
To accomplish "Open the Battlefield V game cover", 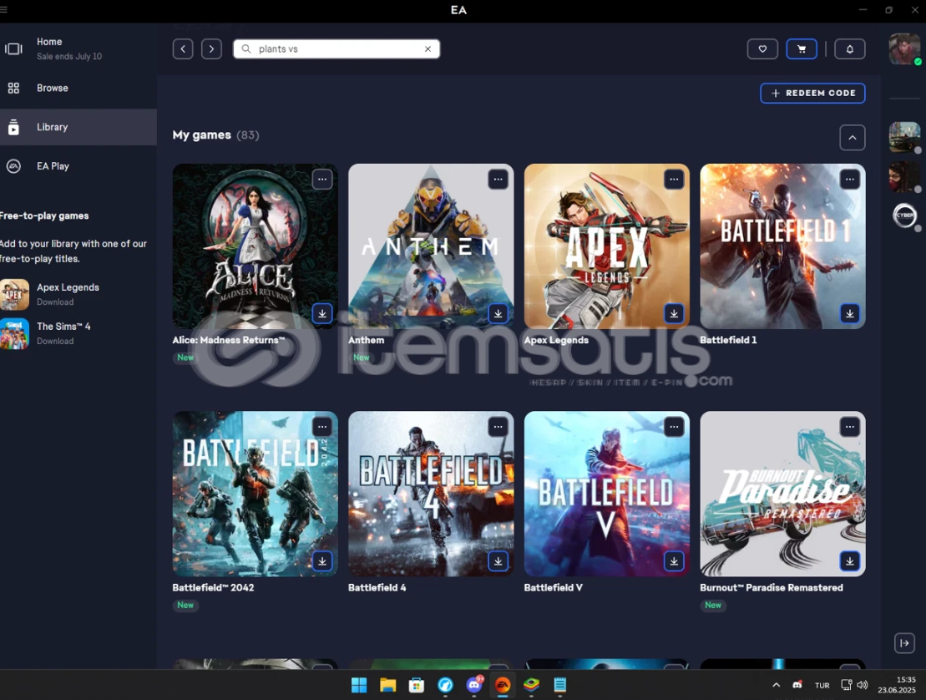I will [x=606, y=494].
